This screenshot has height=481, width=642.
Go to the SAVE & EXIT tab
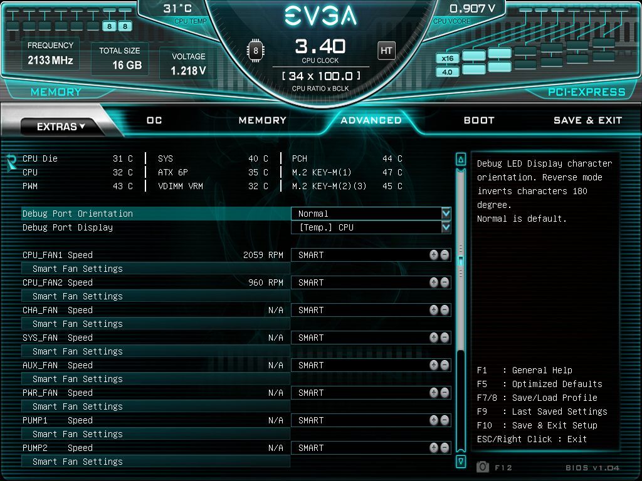[587, 120]
